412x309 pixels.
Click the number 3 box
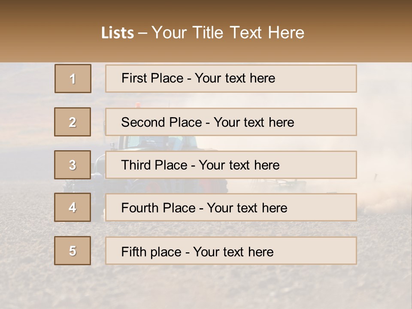tap(73, 165)
